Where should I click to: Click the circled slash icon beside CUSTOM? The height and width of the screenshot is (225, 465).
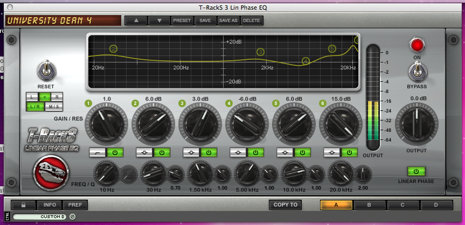click(72, 217)
